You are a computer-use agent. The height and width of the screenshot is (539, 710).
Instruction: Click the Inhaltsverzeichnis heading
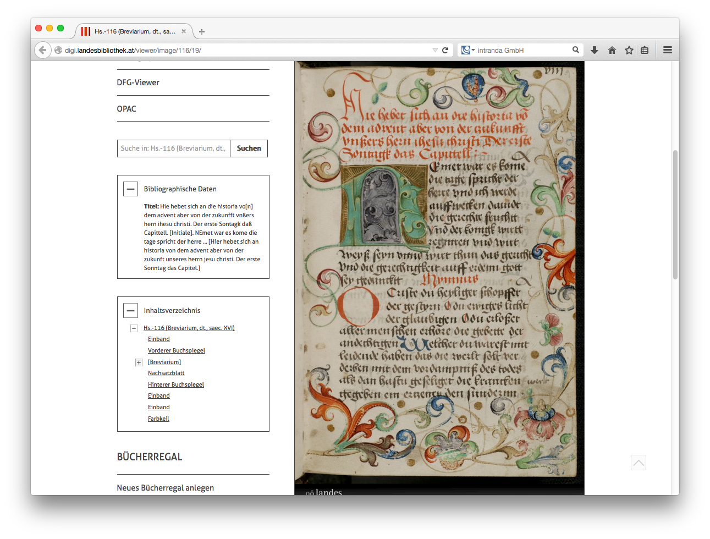click(172, 310)
